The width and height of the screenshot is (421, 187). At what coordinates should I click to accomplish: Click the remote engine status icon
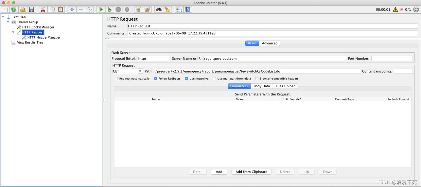416,10
